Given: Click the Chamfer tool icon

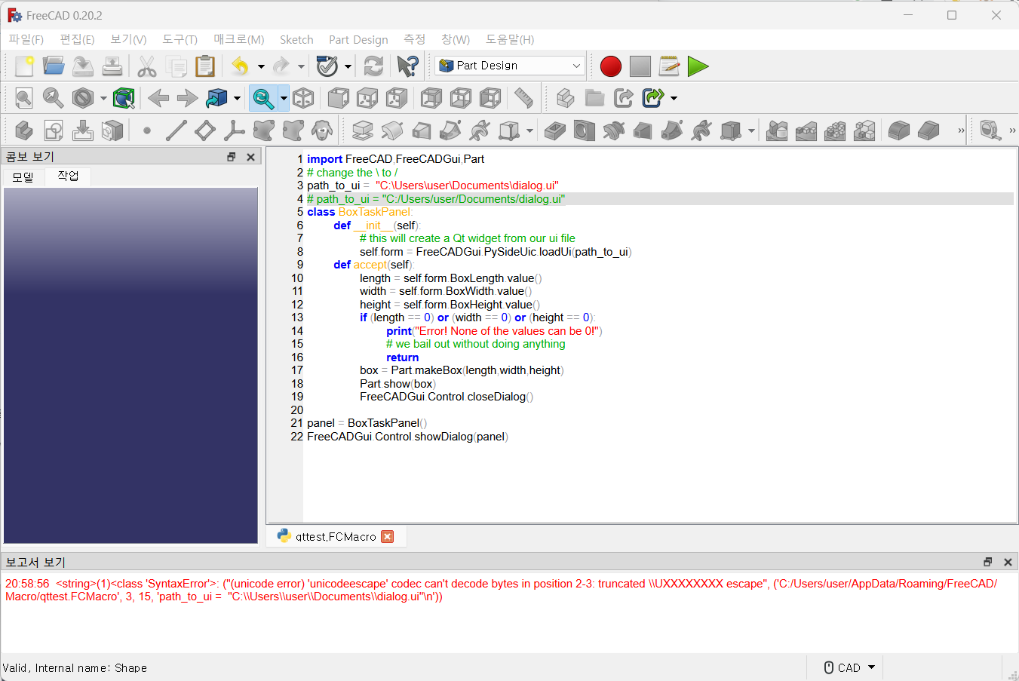Looking at the screenshot, I should 928,130.
